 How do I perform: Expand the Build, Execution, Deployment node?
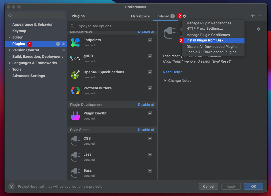tap(10, 56)
